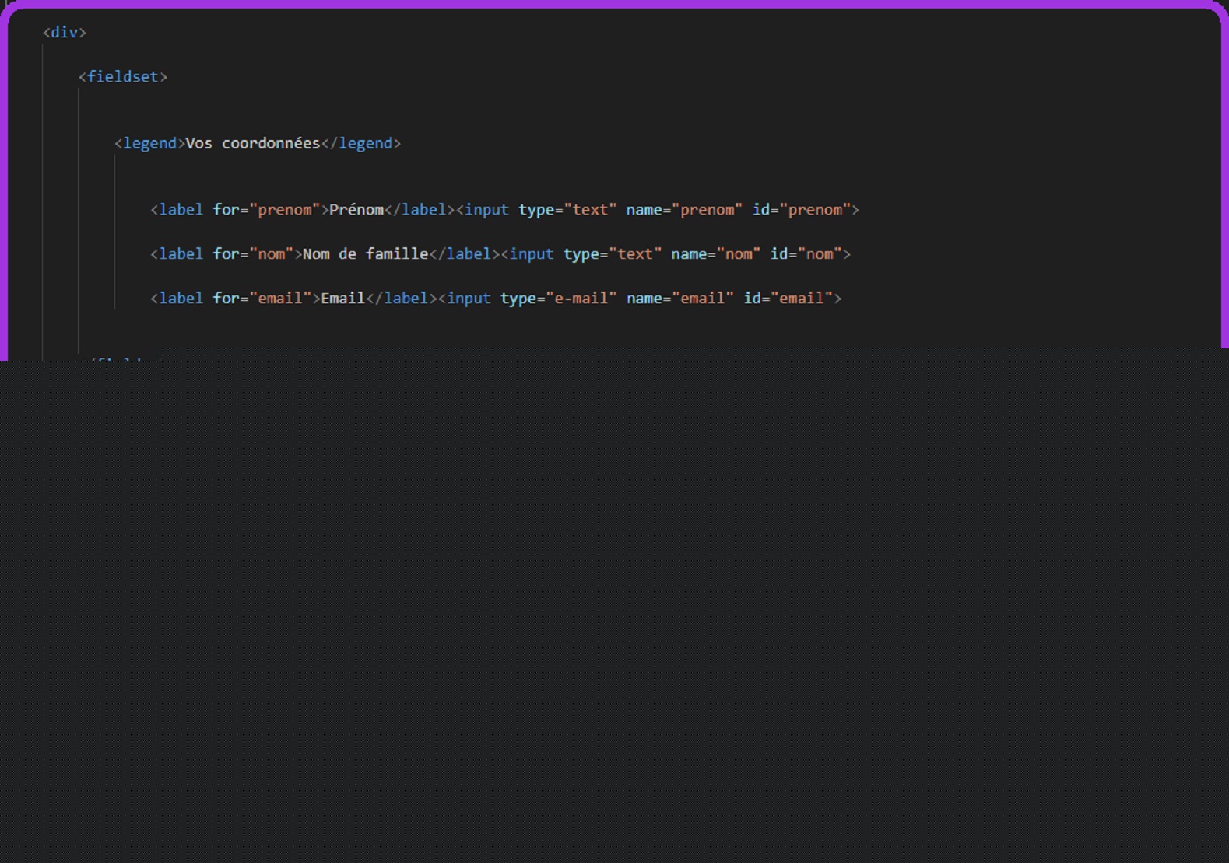Click the name="email" attribute value

[703, 299]
